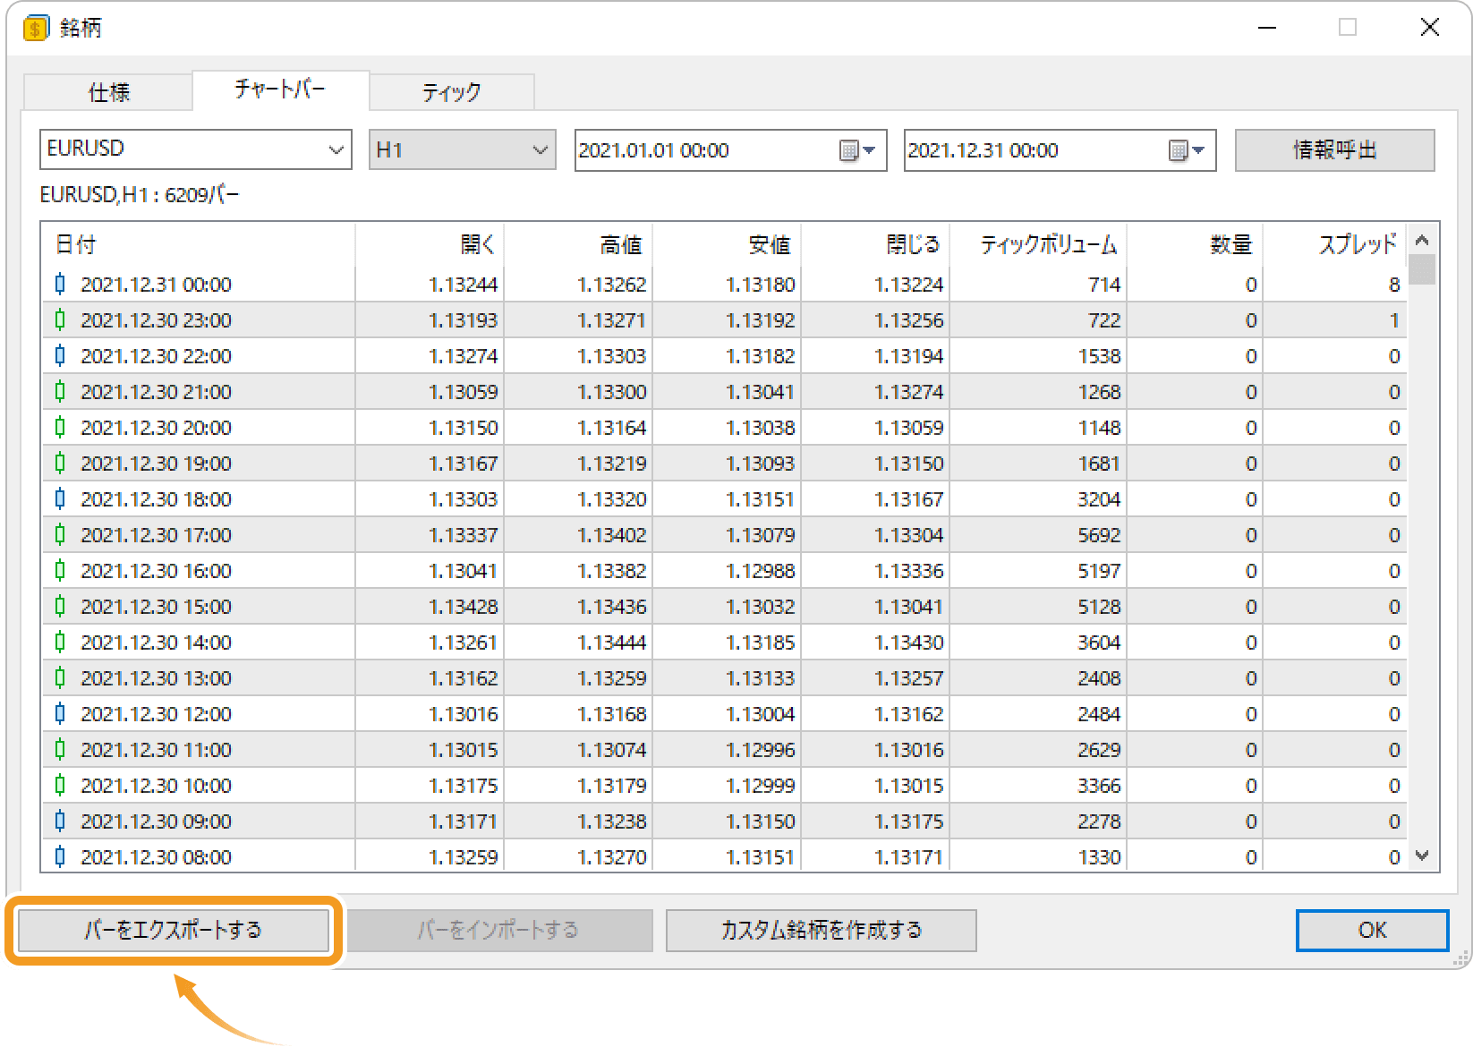Sort by the 日付 column header
The height and width of the screenshot is (1047, 1473).
[x=198, y=244]
